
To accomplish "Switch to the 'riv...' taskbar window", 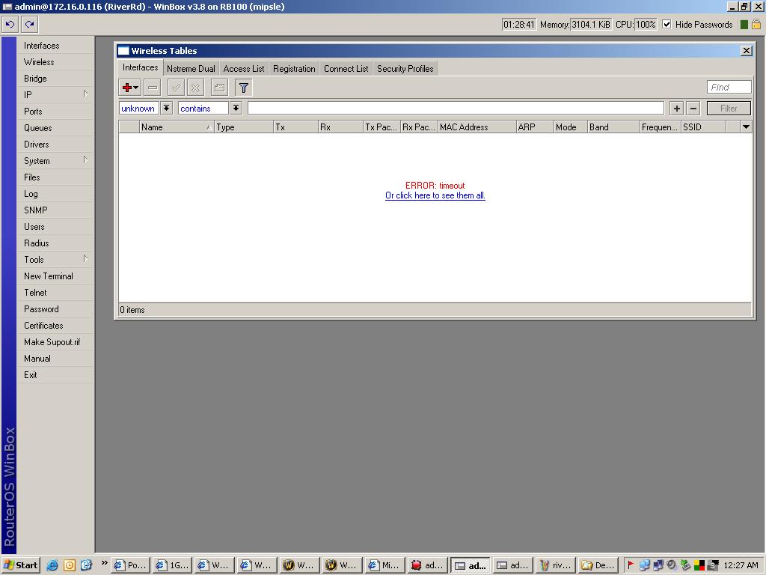I will point(554,565).
